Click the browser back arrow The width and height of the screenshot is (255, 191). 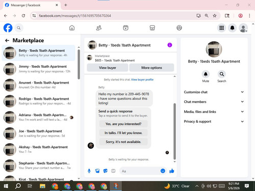point(6,16)
